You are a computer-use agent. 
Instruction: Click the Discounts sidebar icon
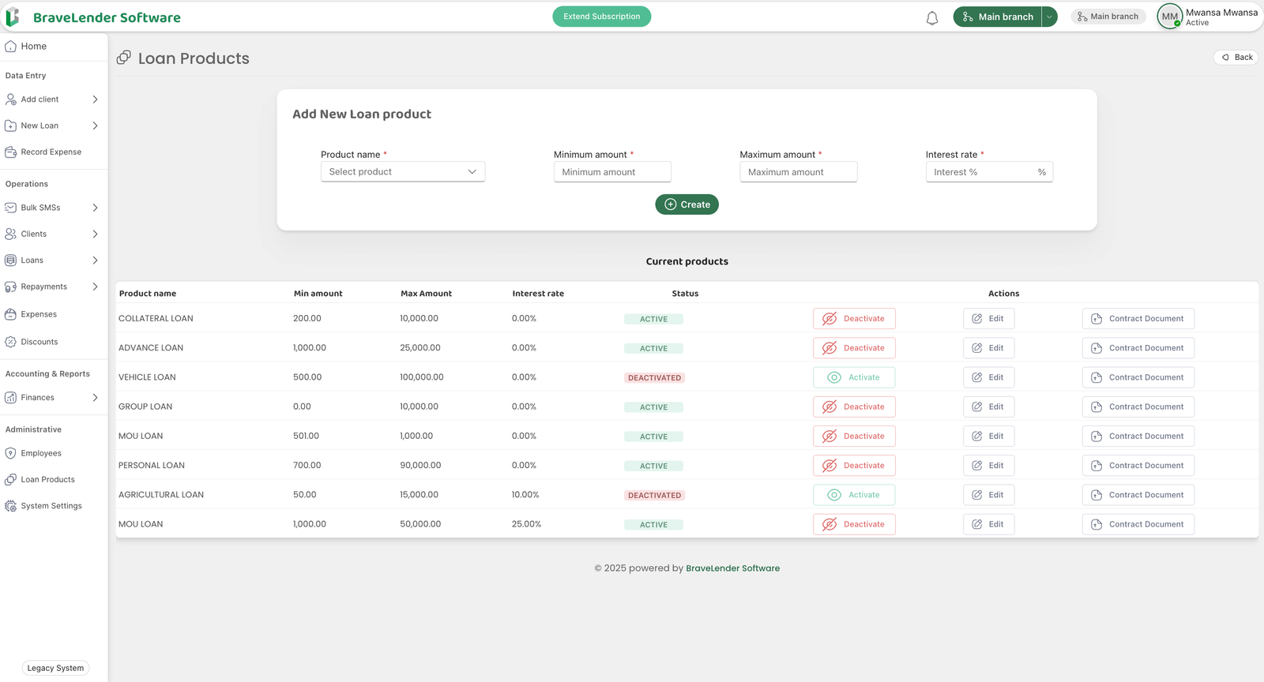coord(11,342)
